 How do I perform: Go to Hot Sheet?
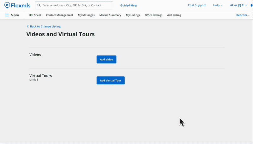(x=35, y=15)
